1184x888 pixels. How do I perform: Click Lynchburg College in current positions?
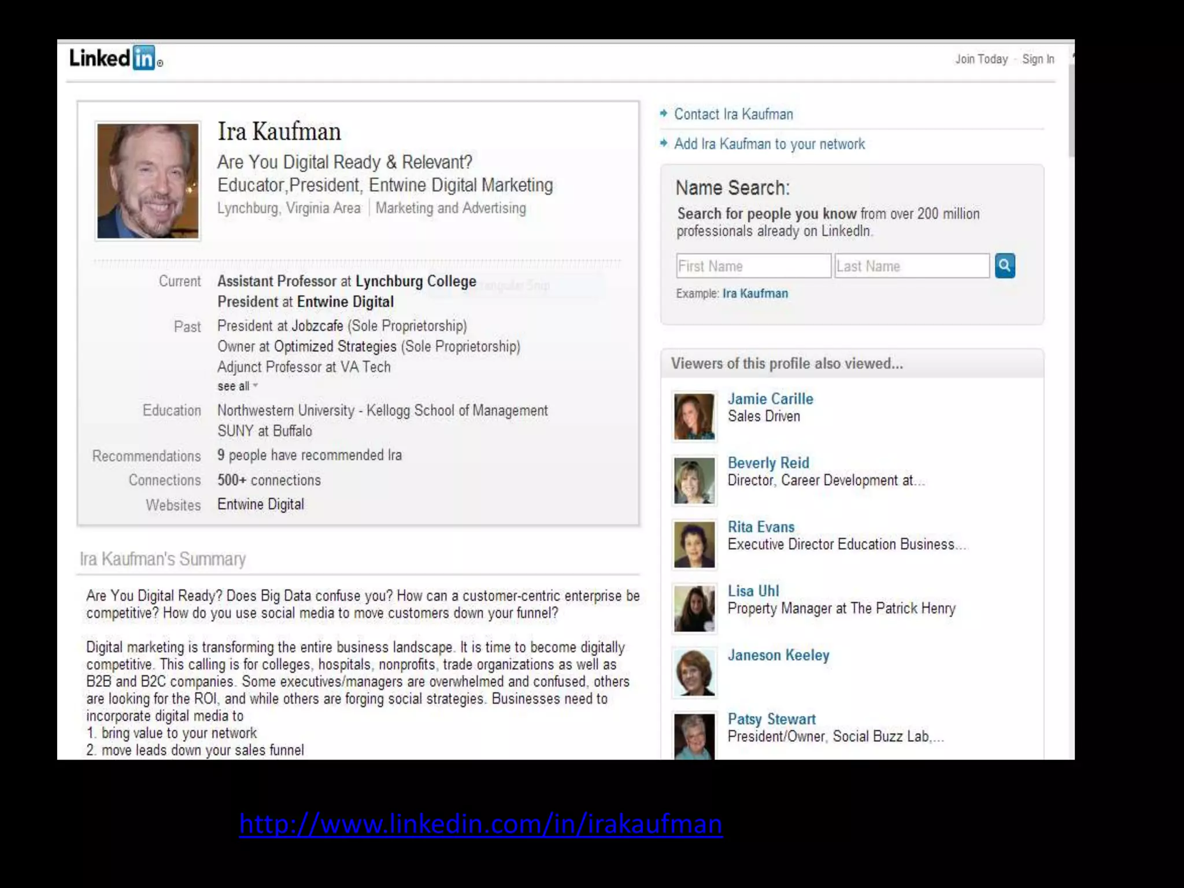416,282
